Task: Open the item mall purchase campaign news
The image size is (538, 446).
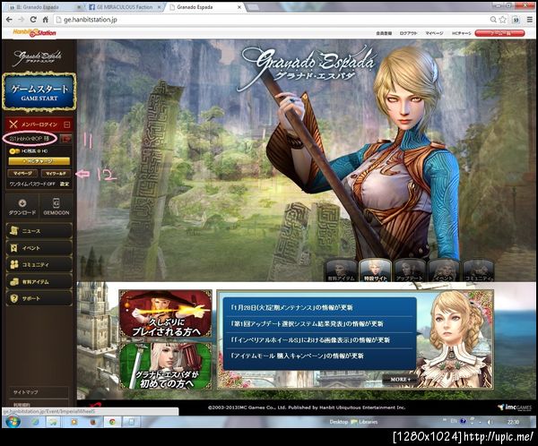Action: pos(297,356)
